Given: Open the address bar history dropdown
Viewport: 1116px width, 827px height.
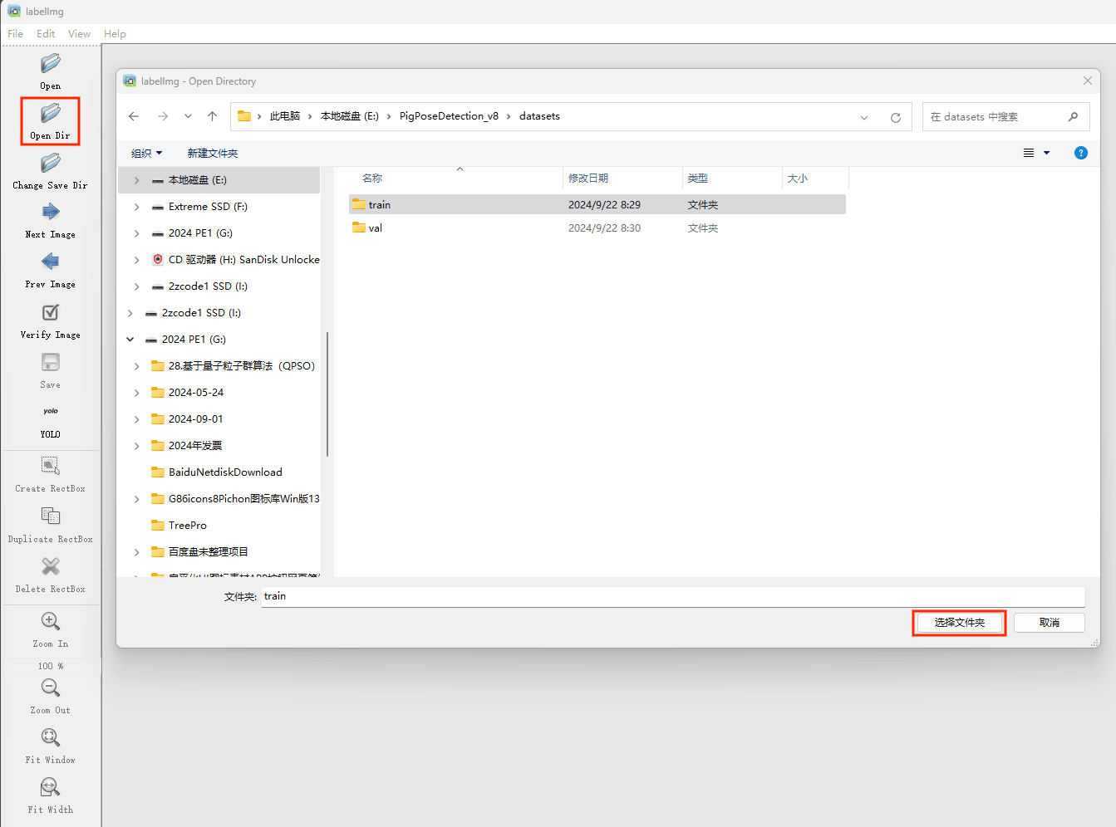Looking at the screenshot, I should point(864,117).
